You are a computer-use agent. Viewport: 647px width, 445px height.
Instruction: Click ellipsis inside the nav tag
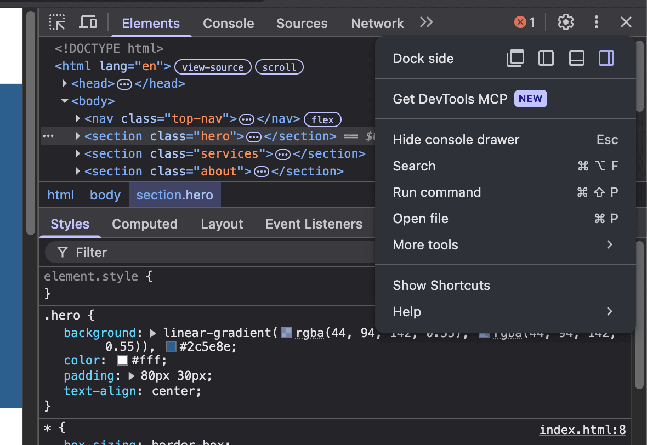pos(247,119)
